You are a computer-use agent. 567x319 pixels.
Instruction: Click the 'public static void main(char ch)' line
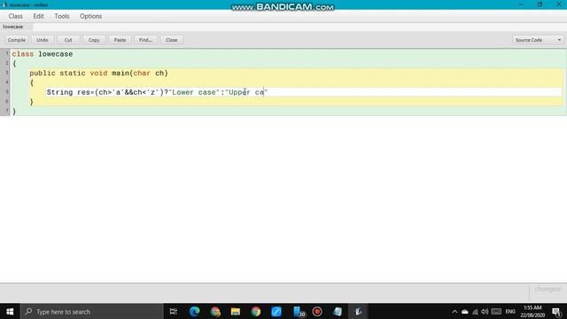(x=98, y=73)
